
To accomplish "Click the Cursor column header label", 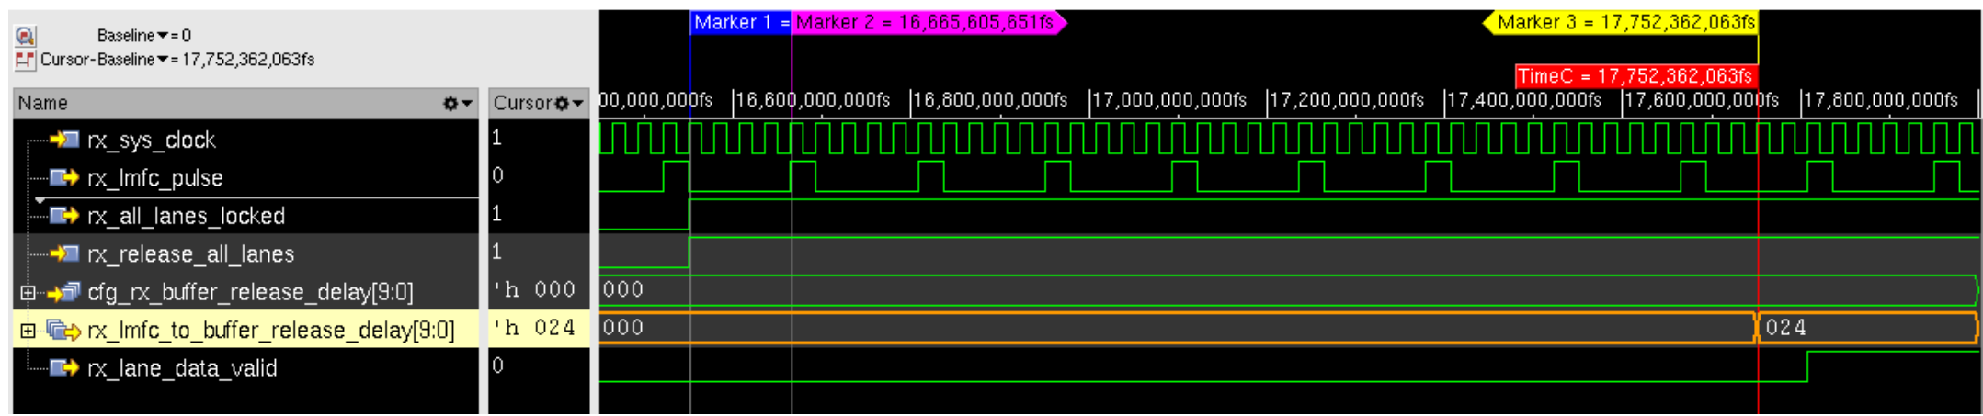I will [522, 103].
